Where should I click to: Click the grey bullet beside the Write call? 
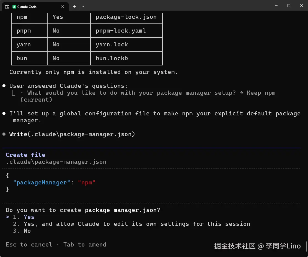[x=4, y=134]
